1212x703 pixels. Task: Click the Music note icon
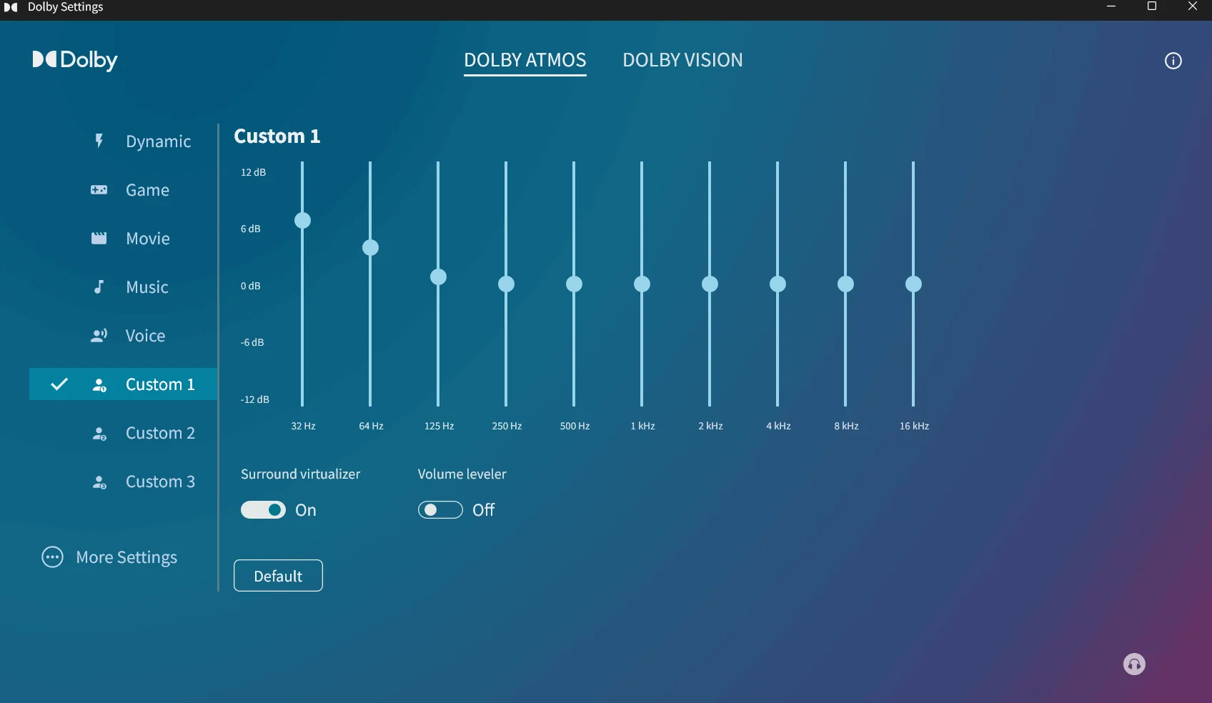pyautogui.click(x=99, y=286)
